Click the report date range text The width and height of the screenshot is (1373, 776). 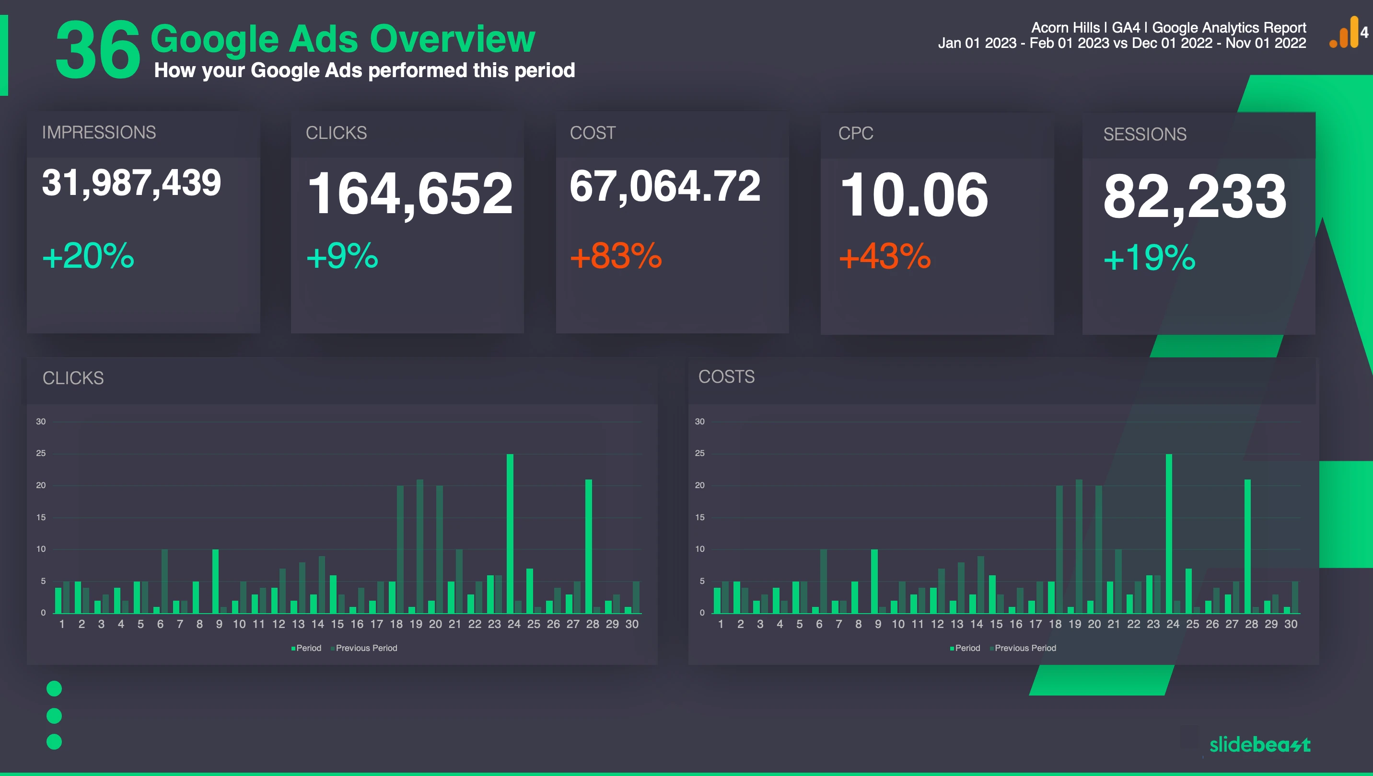[1122, 43]
